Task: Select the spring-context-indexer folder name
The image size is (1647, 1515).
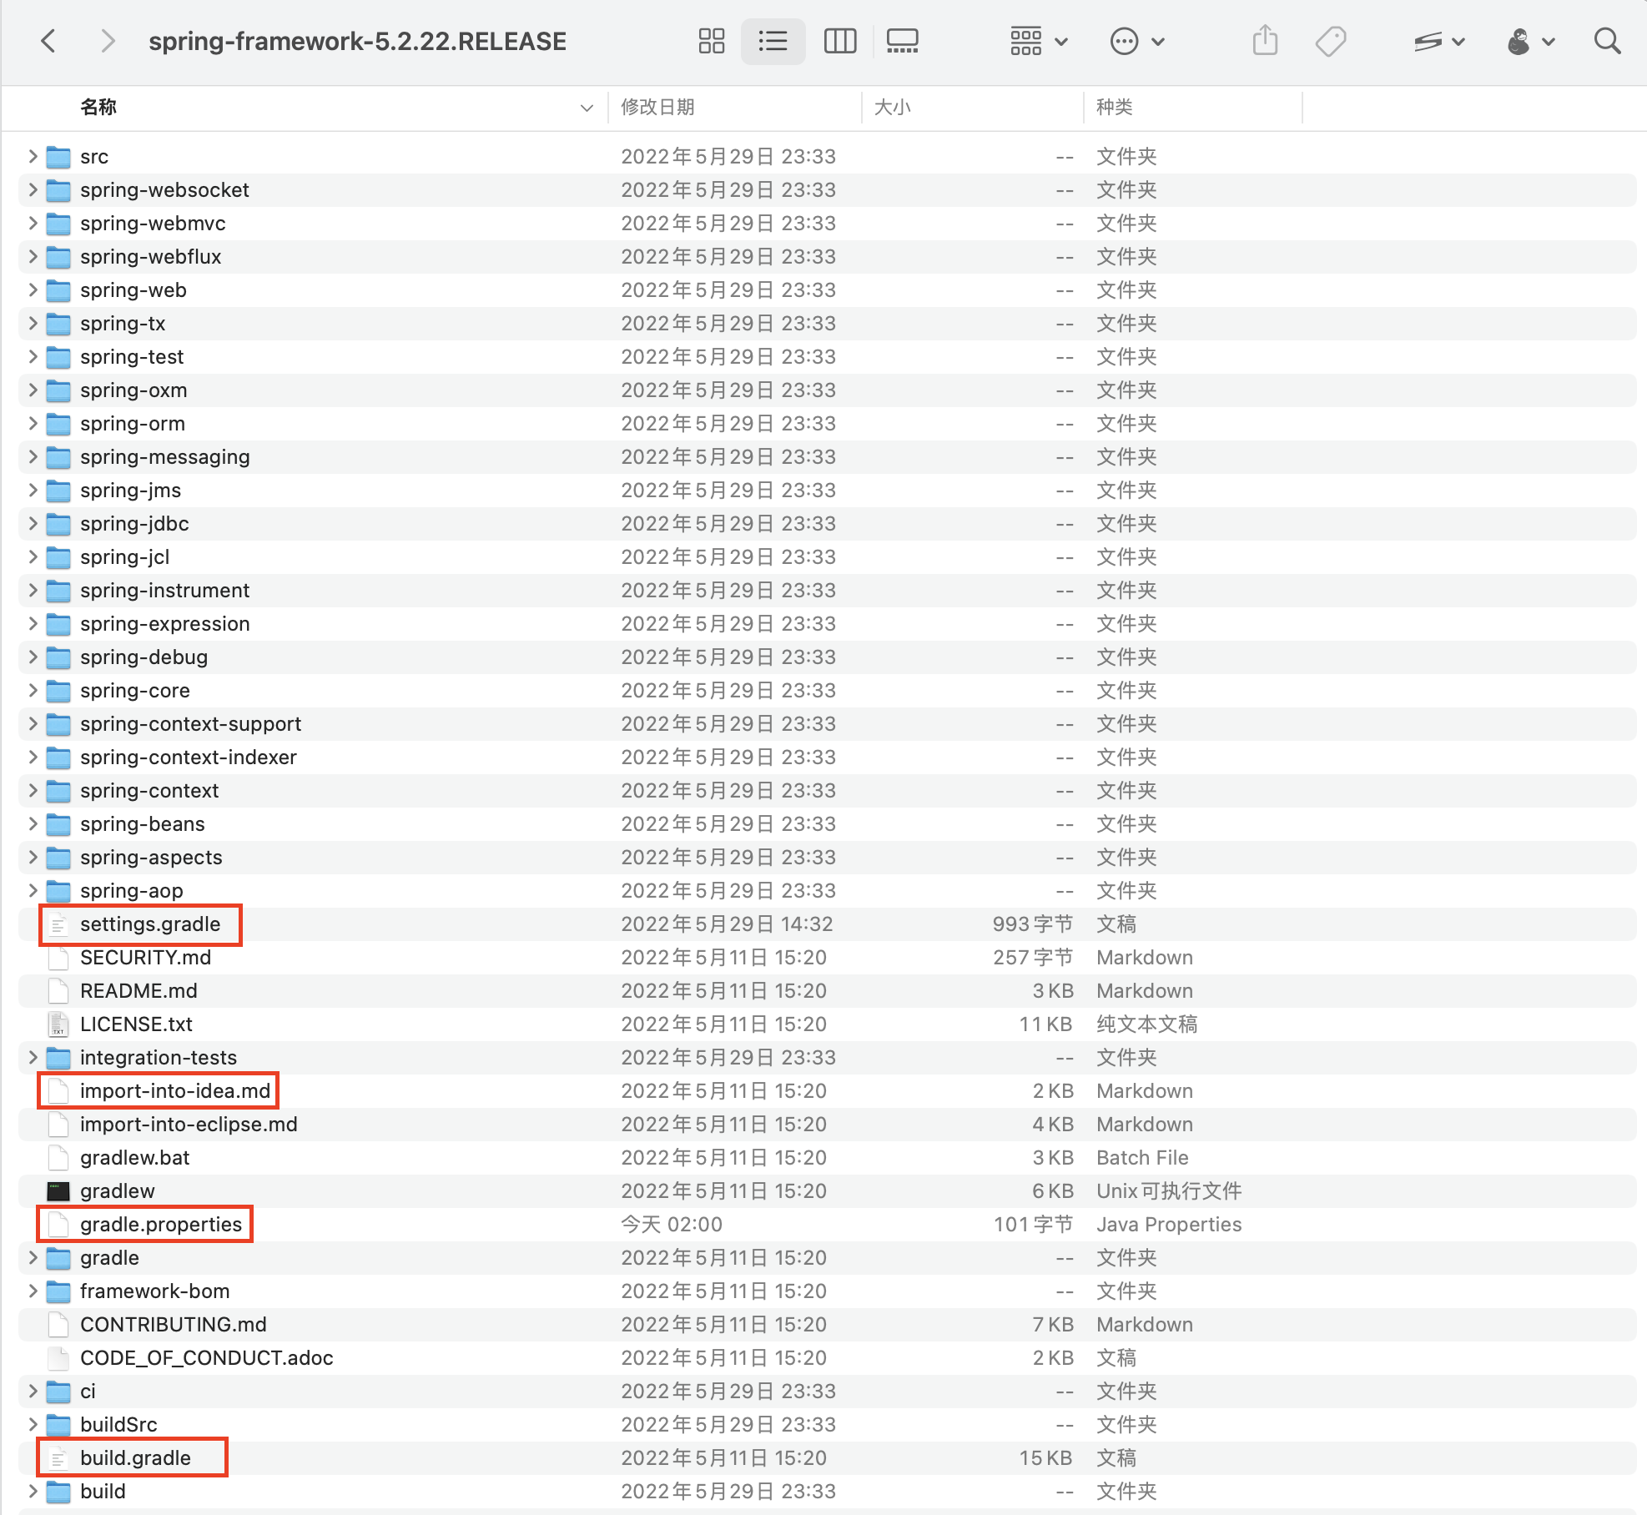Action: point(188,757)
